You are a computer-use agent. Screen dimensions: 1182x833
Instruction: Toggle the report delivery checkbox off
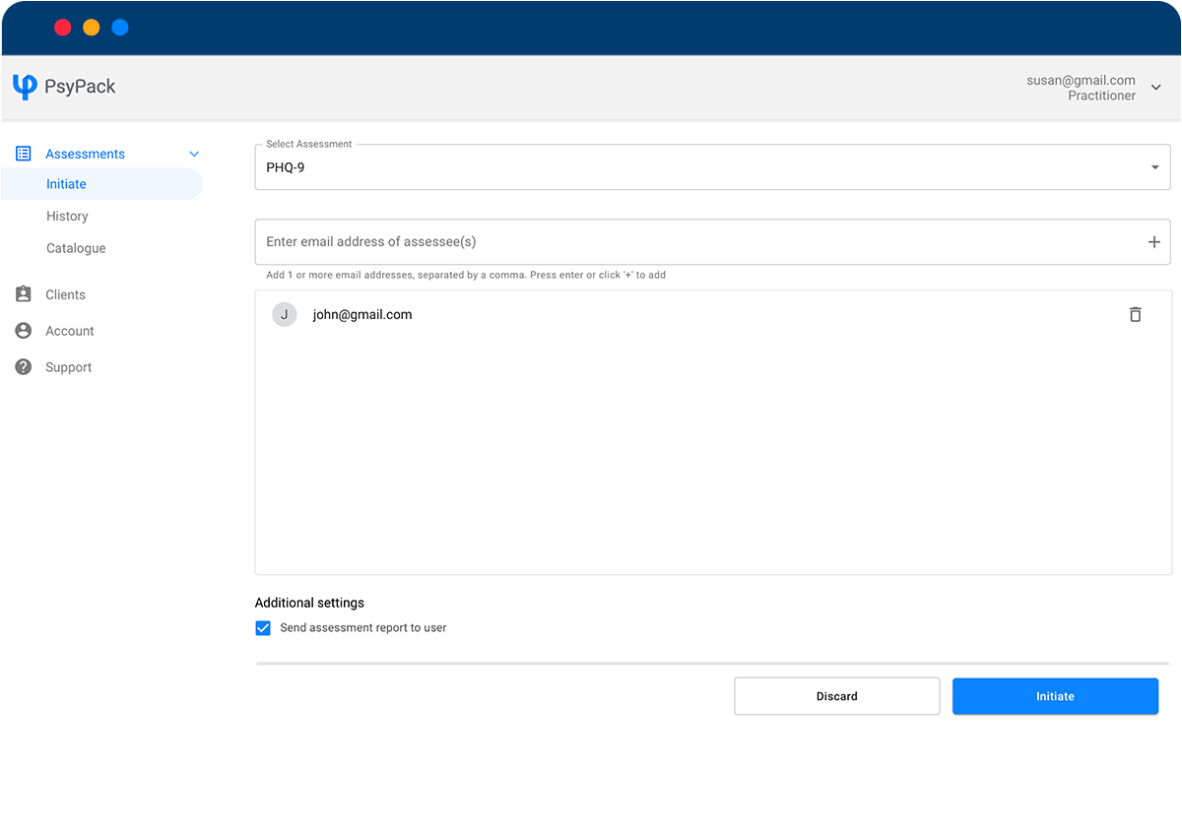click(263, 627)
